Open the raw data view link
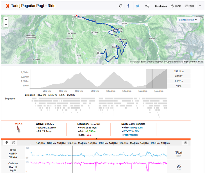Image resolution: width=205 pixels, height=173 pixels. (132, 127)
